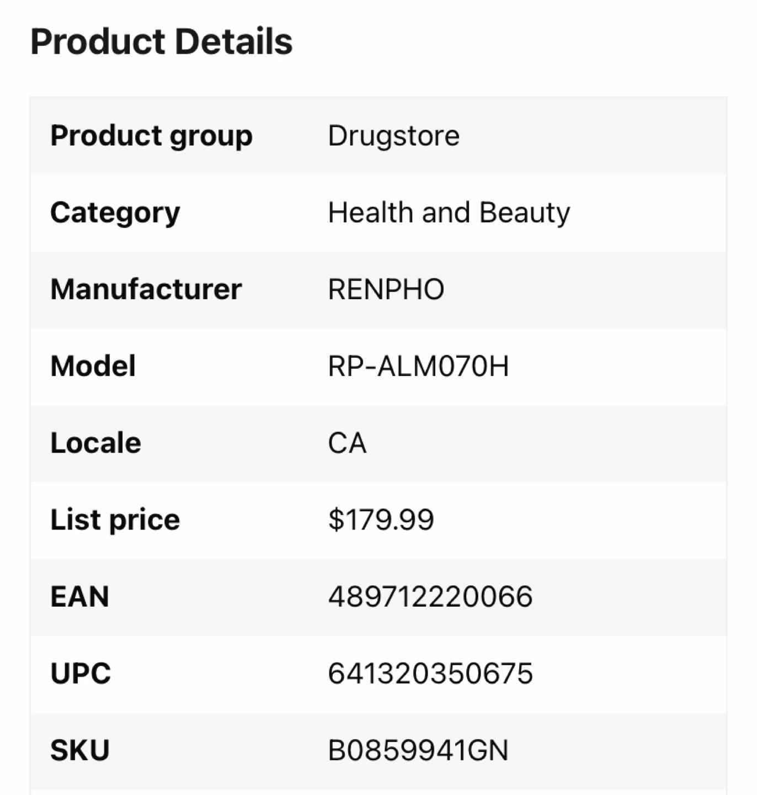
Task: Click the UPC number 641320350675
Action: click(x=430, y=674)
